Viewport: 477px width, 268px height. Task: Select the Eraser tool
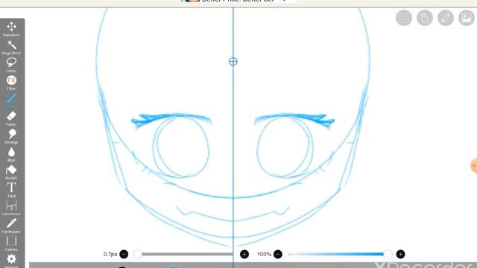tap(12, 118)
